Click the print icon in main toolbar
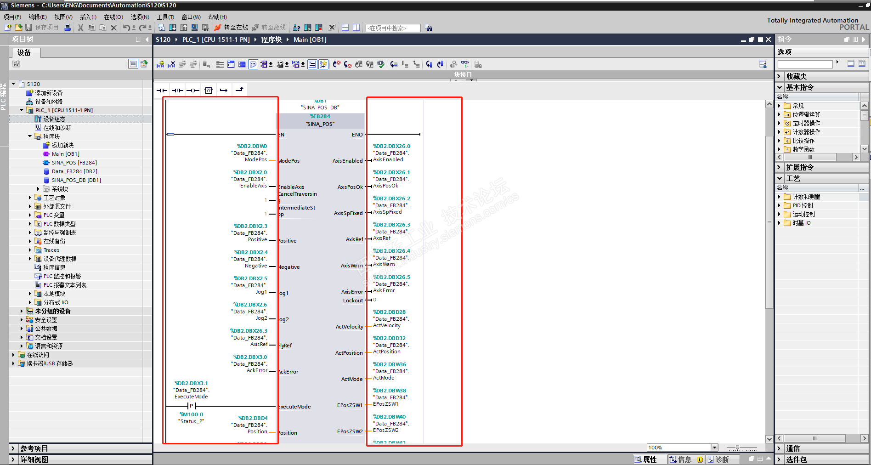The width and height of the screenshot is (871, 465). (68, 28)
